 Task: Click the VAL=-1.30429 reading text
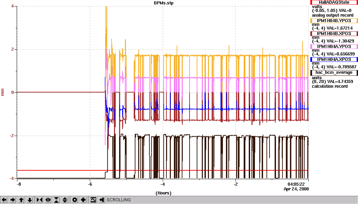coord(340,41)
